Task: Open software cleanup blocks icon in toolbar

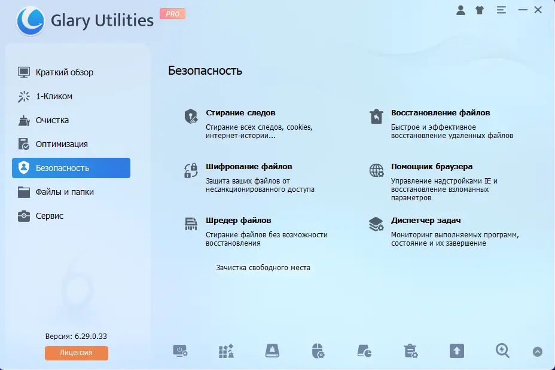Action: coord(226,351)
